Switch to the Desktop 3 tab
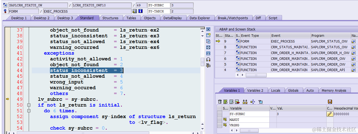 (65, 18)
